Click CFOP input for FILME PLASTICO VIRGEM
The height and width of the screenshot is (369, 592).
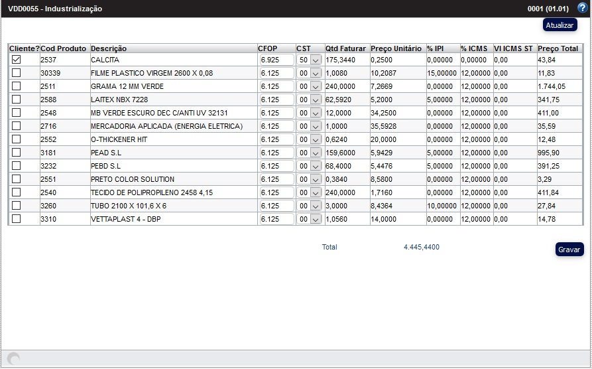tap(276, 73)
